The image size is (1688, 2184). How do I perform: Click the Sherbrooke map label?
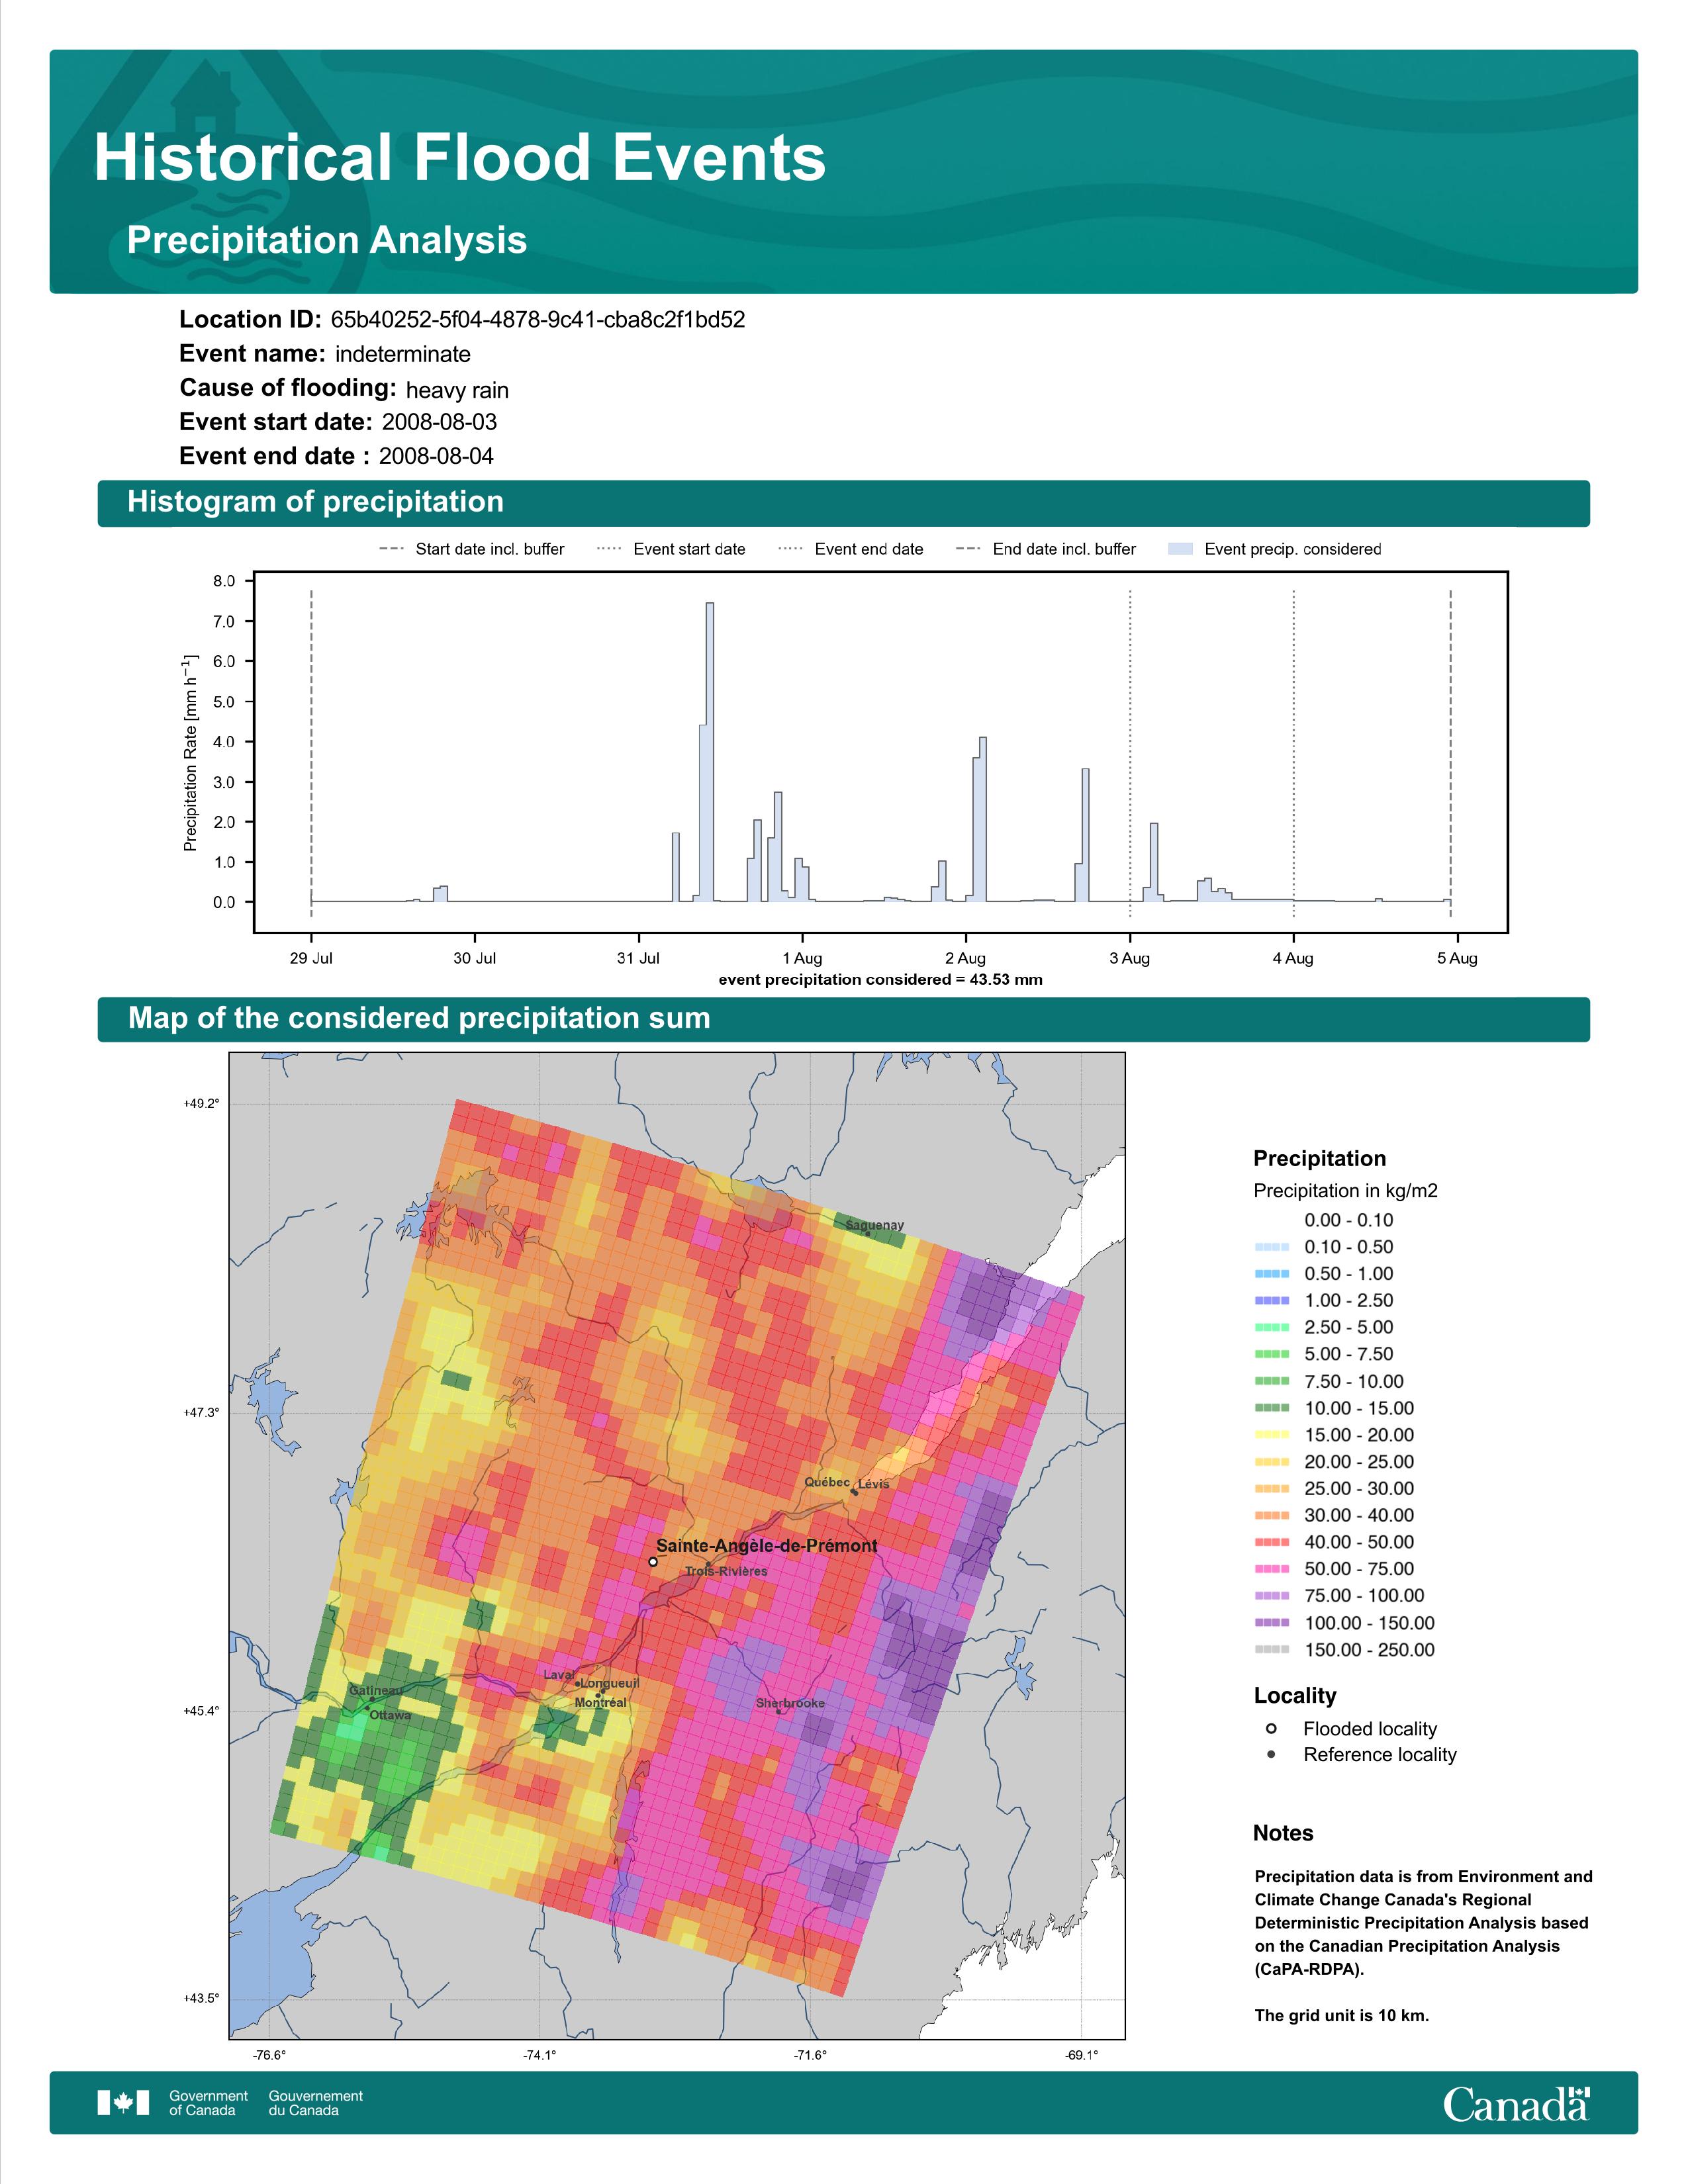pyautogui.click(x=790, y=1703)
